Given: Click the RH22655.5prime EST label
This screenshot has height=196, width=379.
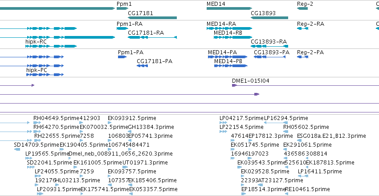Looking at the screenshot, I should tap(57, 136).
